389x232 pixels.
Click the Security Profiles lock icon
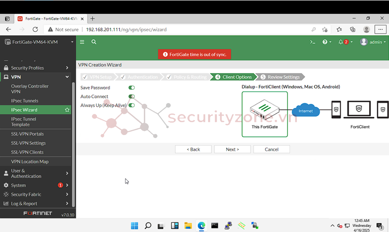point(6,68)
